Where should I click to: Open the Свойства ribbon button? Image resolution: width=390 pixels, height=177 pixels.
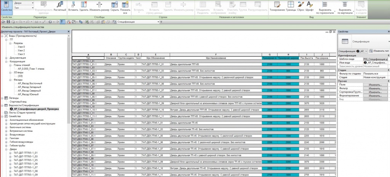pos(6,7)
